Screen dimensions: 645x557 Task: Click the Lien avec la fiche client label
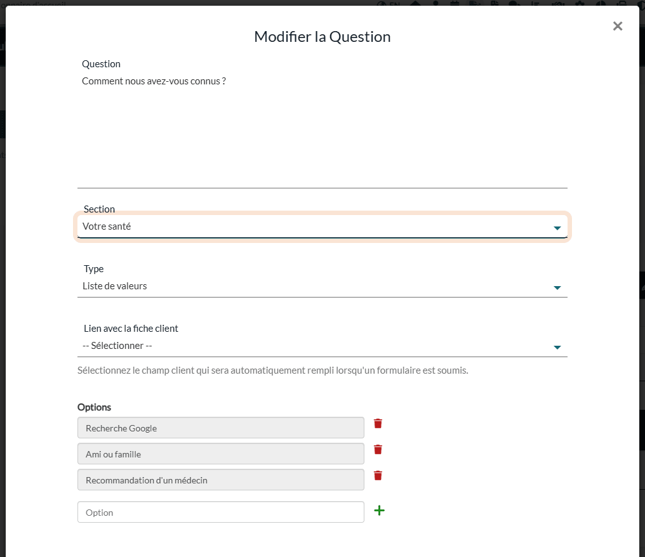pyautogui.click(x=131, y=329)
